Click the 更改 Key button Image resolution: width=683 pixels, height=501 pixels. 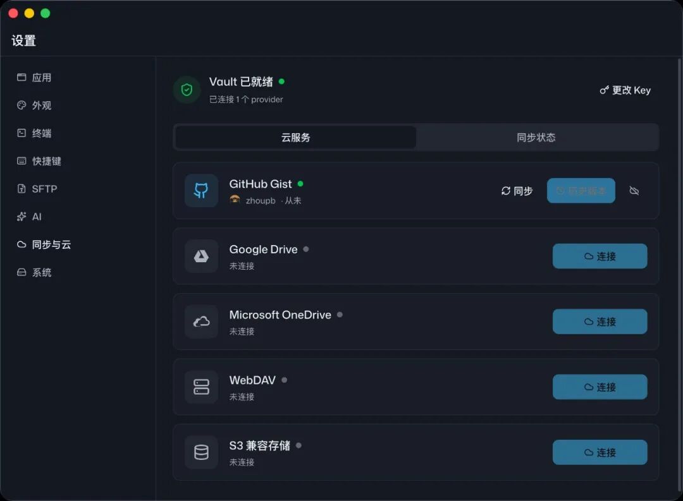tap(625, 90)
